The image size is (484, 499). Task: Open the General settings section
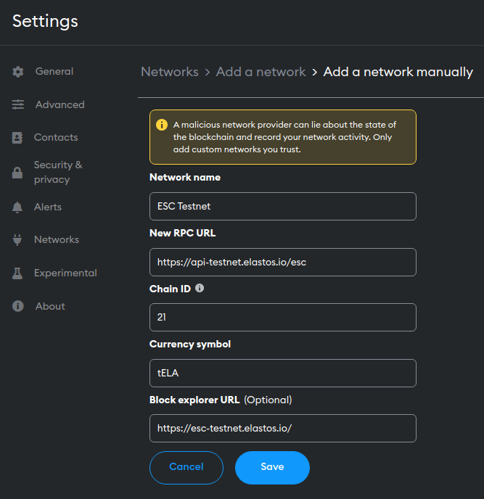(x=54, y=72)
